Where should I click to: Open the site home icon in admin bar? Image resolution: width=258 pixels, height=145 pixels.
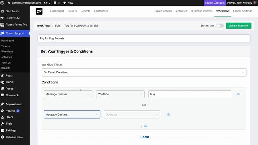point(9,3)
